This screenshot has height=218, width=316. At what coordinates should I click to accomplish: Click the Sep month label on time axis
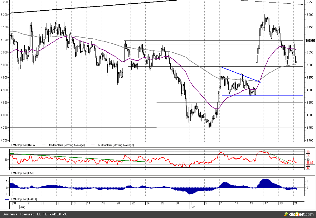192,207
